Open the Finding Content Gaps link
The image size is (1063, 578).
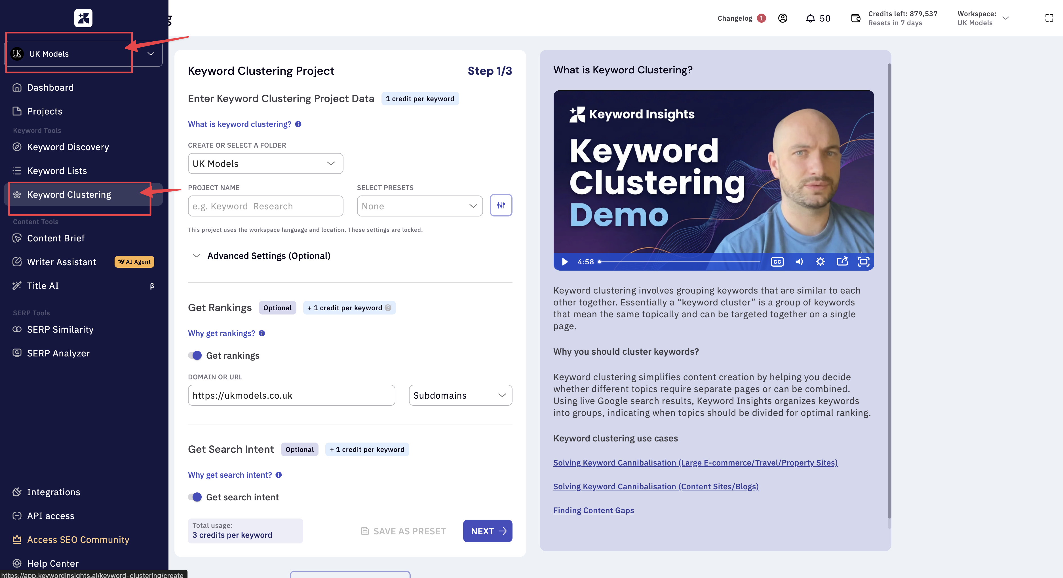click(593, 510)
